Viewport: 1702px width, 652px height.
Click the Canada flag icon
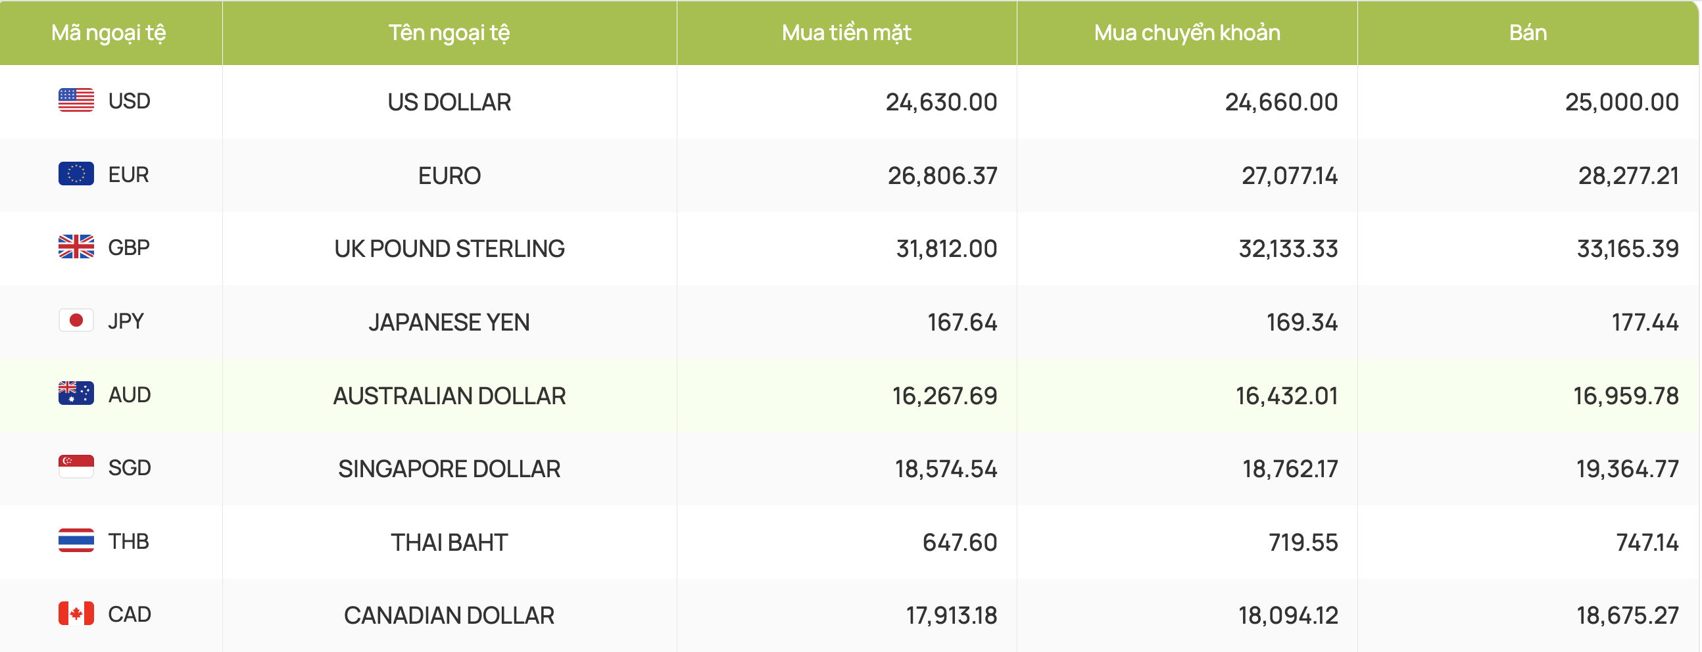coord(76,614)
